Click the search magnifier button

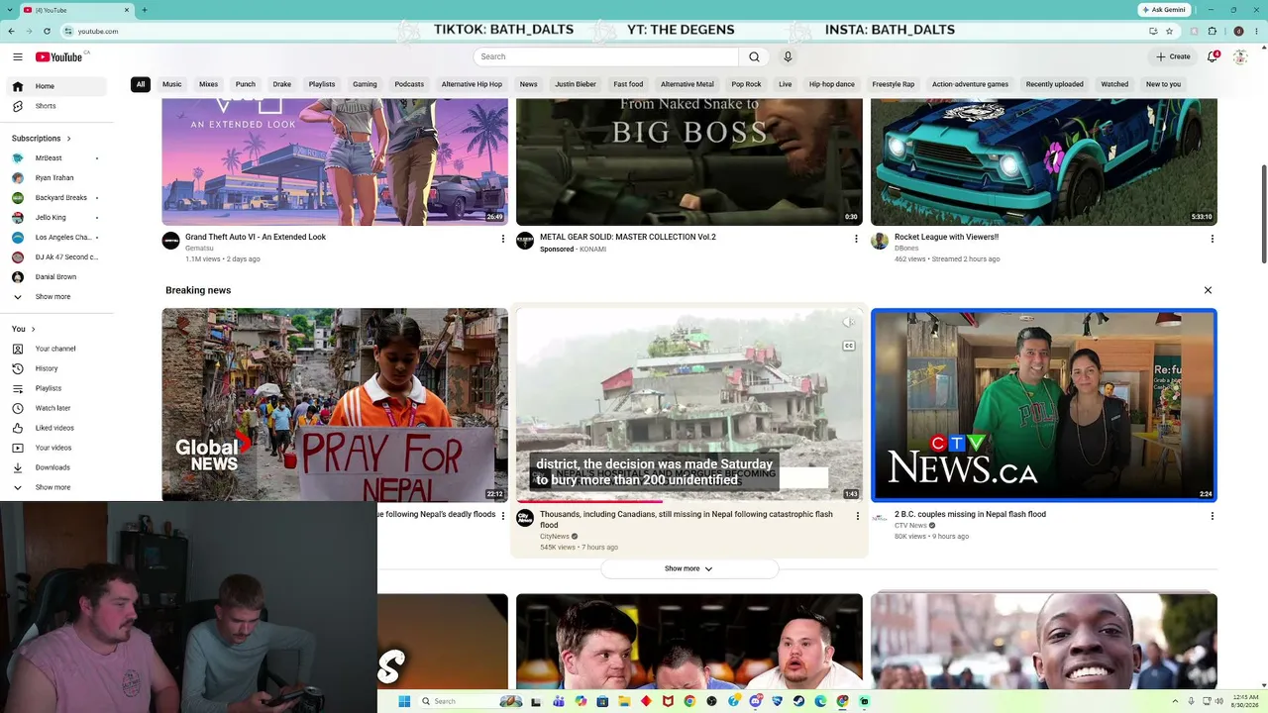pyautogui.click(x=754, y=56)
